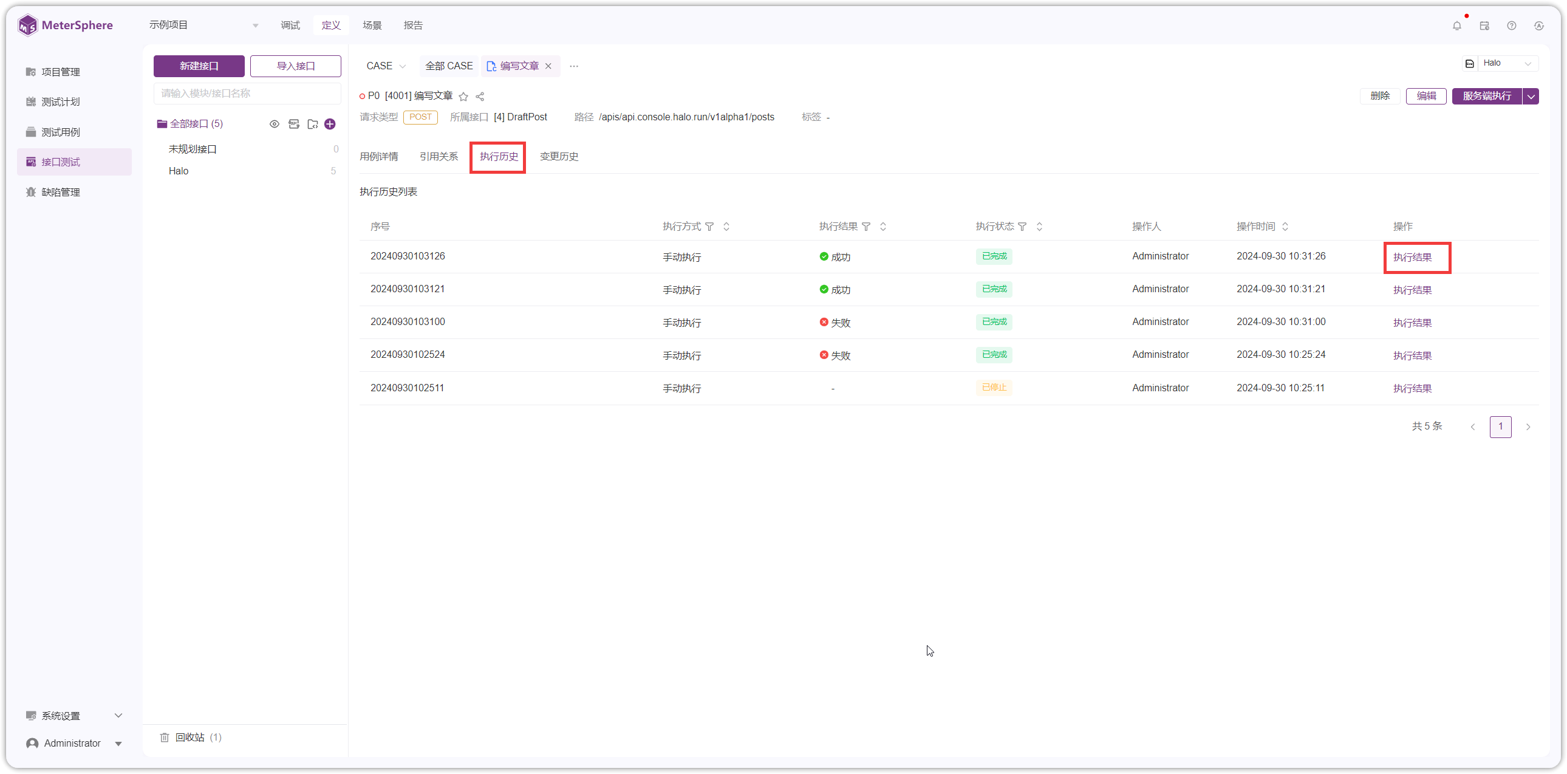Image resolution: width=1567 pixels, height=774 pixels.
Task: Focus the module/interface name search field
Action: click(247, 94)
